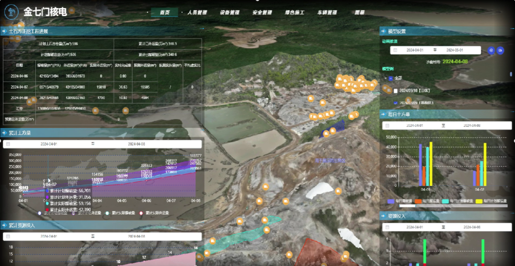Click the arrow icon beside 累计土方量 header
The image size is (515, 266).
coord(4,133)
